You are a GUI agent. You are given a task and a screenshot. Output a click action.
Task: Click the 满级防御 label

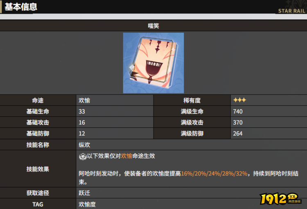click(x=192, y=133)
